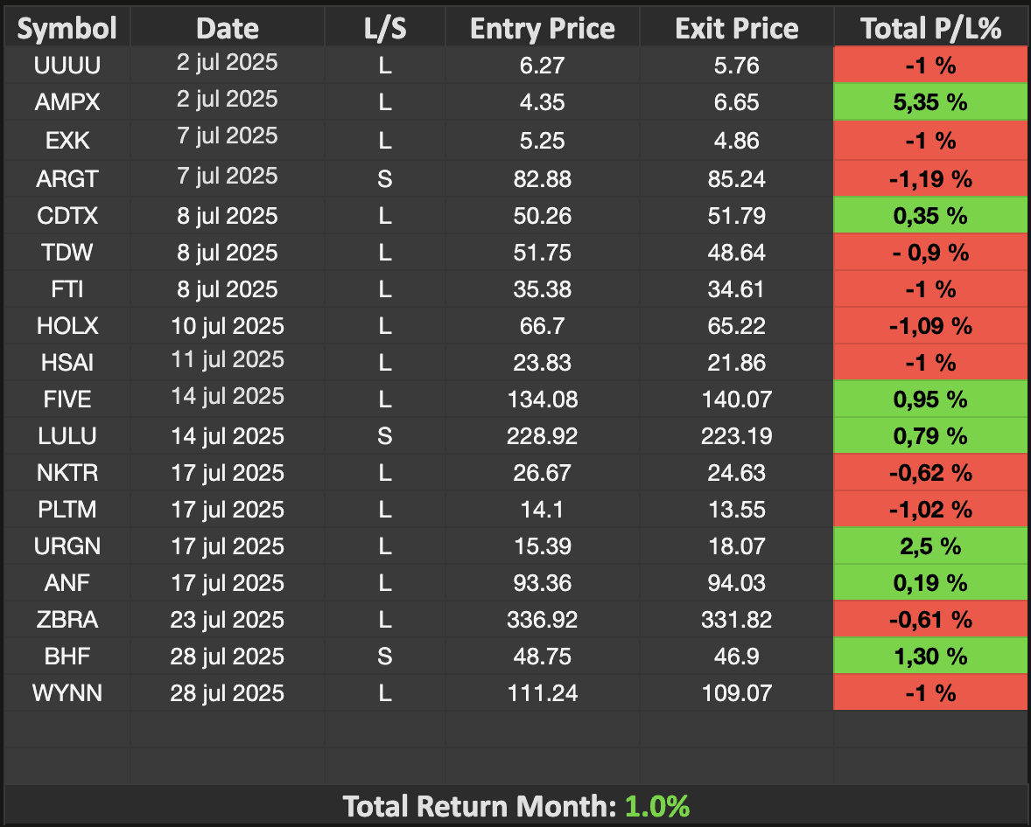The width and height of the screenshot is (1031, 827).
Task: Select the NKTR symbol cell
Action: tap(67, 473)
